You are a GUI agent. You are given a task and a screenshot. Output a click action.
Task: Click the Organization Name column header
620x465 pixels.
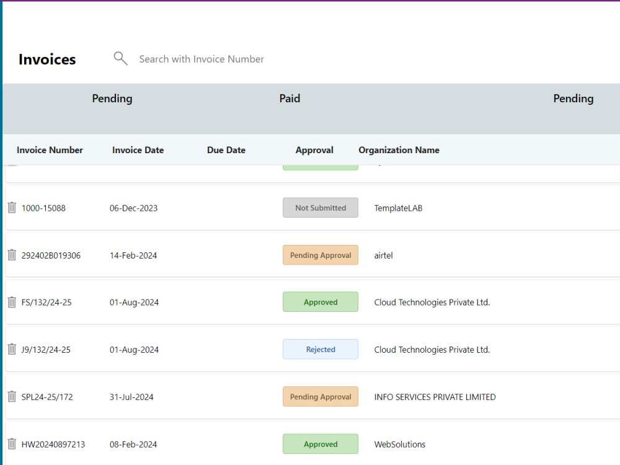pos(399,149)
